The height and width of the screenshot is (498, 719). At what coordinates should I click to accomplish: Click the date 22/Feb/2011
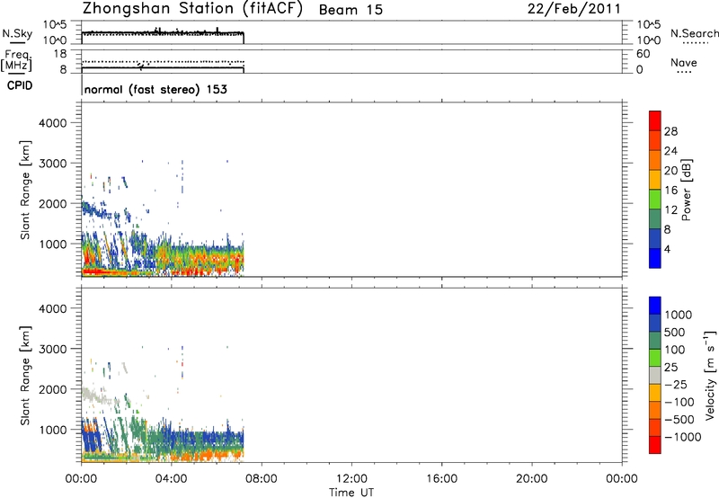click(574, 9)
